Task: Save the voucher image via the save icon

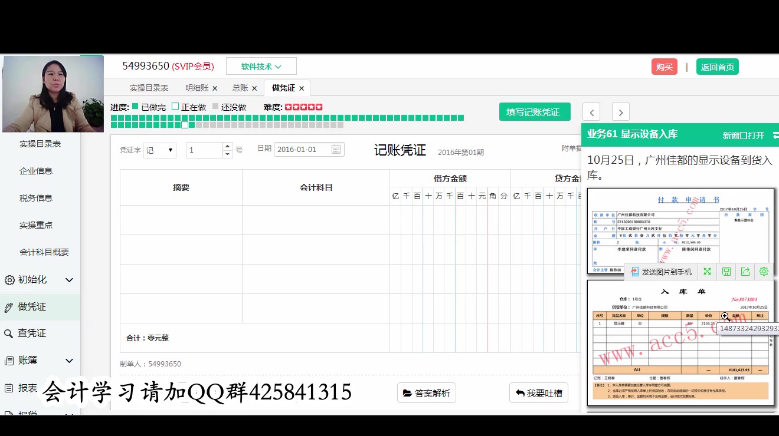Action: (x=726, y=271)
